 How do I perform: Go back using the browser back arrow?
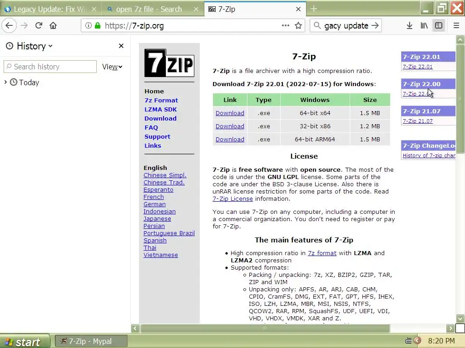pos(9,25)
